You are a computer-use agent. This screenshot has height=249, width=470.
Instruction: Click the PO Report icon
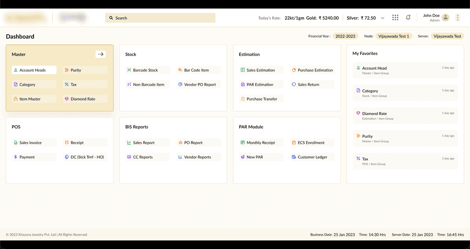tap(180, 143)
